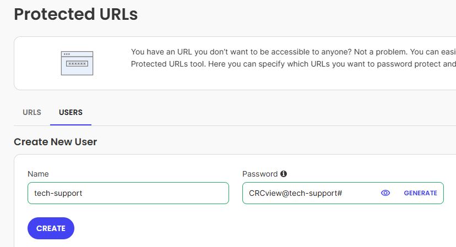Viewport: 456px width, 247px height.
Task: Show the password with the eye icon
Action: (386, 193)
